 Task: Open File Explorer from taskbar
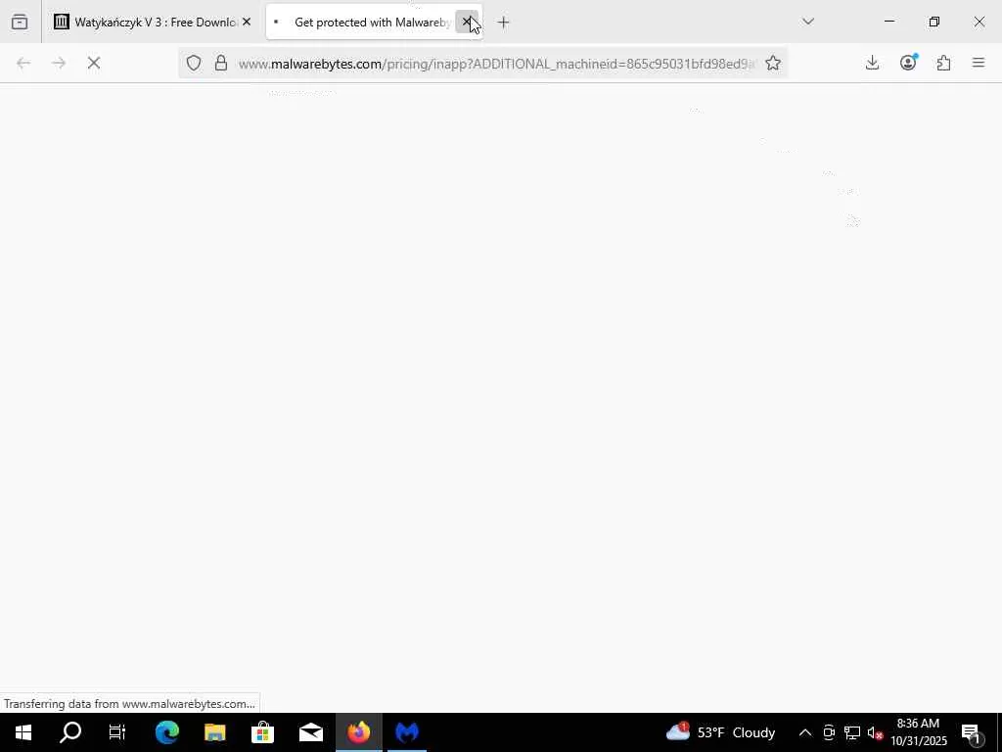[214, 732]
